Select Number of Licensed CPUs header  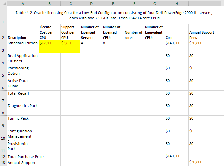click(113, 32)
